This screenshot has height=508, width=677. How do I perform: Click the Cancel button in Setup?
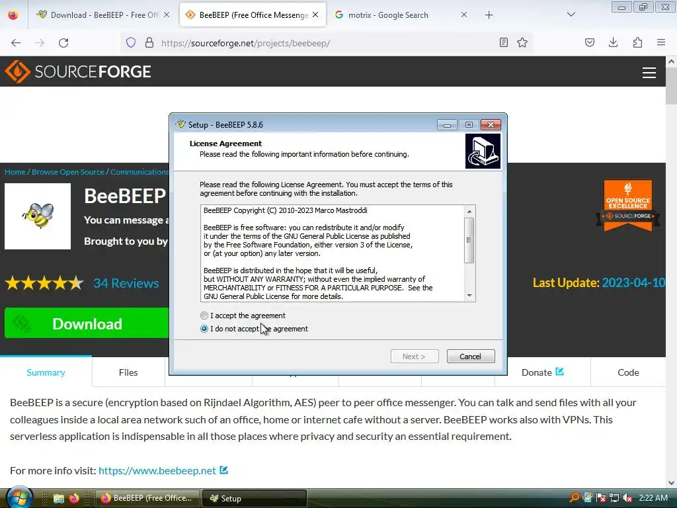pos(470,357)
